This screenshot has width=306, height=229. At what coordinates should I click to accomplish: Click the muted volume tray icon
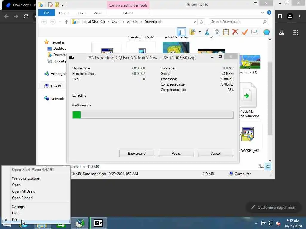278,223
